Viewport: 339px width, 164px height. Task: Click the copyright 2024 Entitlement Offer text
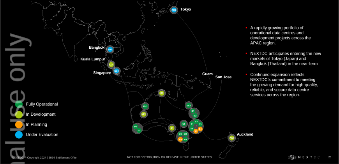44,157
